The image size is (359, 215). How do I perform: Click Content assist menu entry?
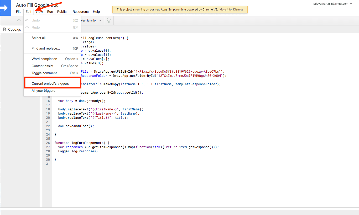pos(52,66)
